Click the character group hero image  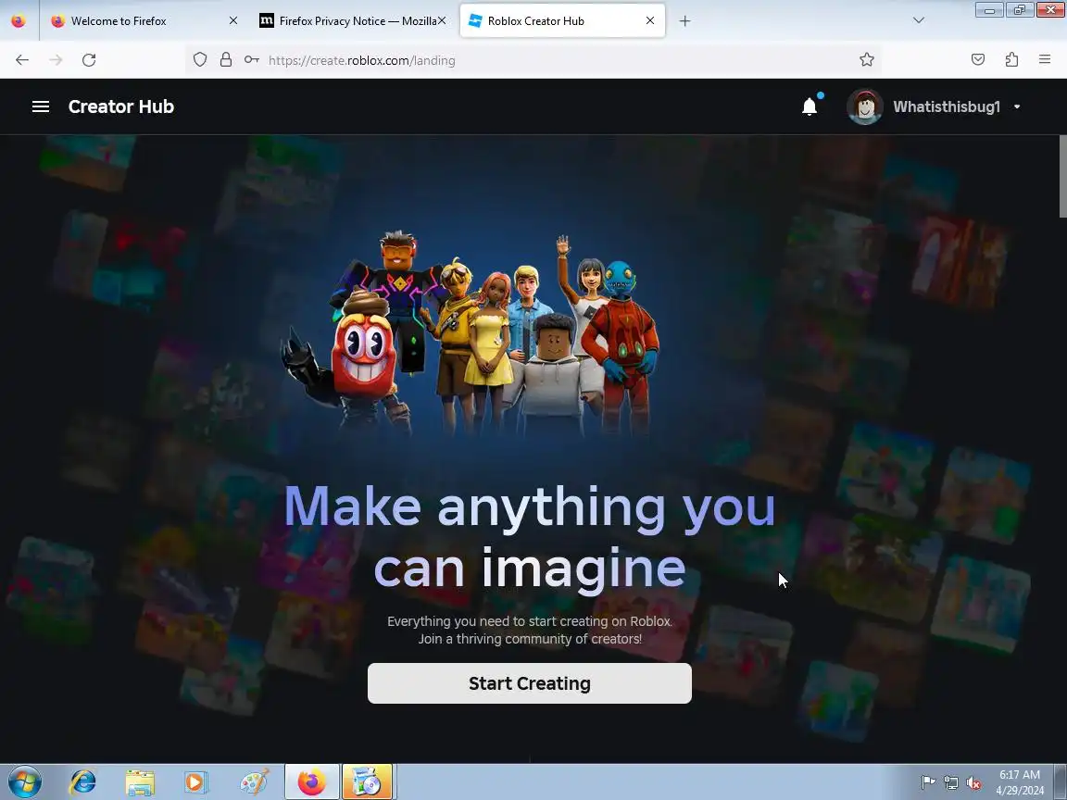click(x=470, y=333)
